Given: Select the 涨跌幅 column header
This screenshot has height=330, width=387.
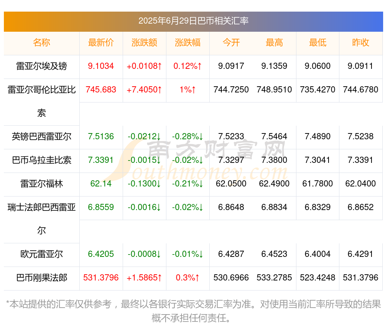Looking at the screenshot, I should [x=188, y=43].
